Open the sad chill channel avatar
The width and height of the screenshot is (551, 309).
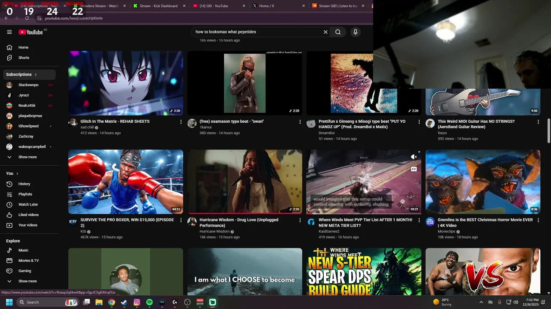73,123
